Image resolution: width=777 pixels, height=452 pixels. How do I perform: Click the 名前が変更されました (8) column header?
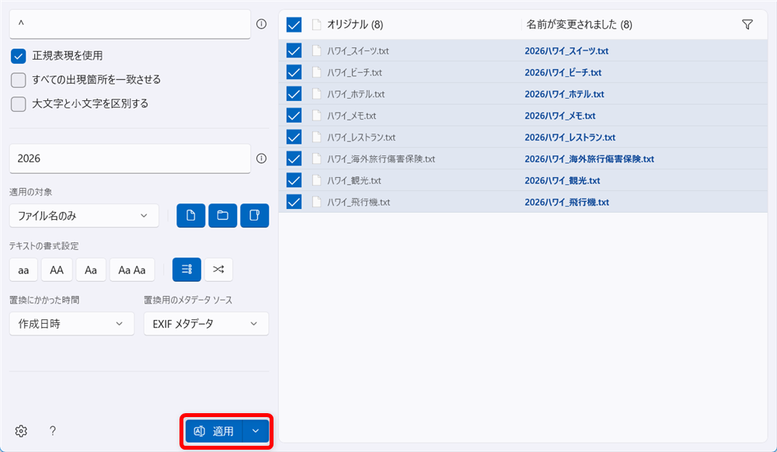click(x=579, y=24)
